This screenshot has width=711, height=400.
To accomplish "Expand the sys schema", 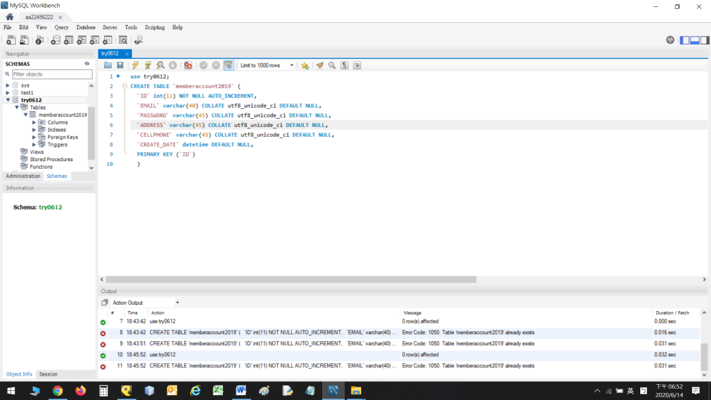I will [8, 85].
